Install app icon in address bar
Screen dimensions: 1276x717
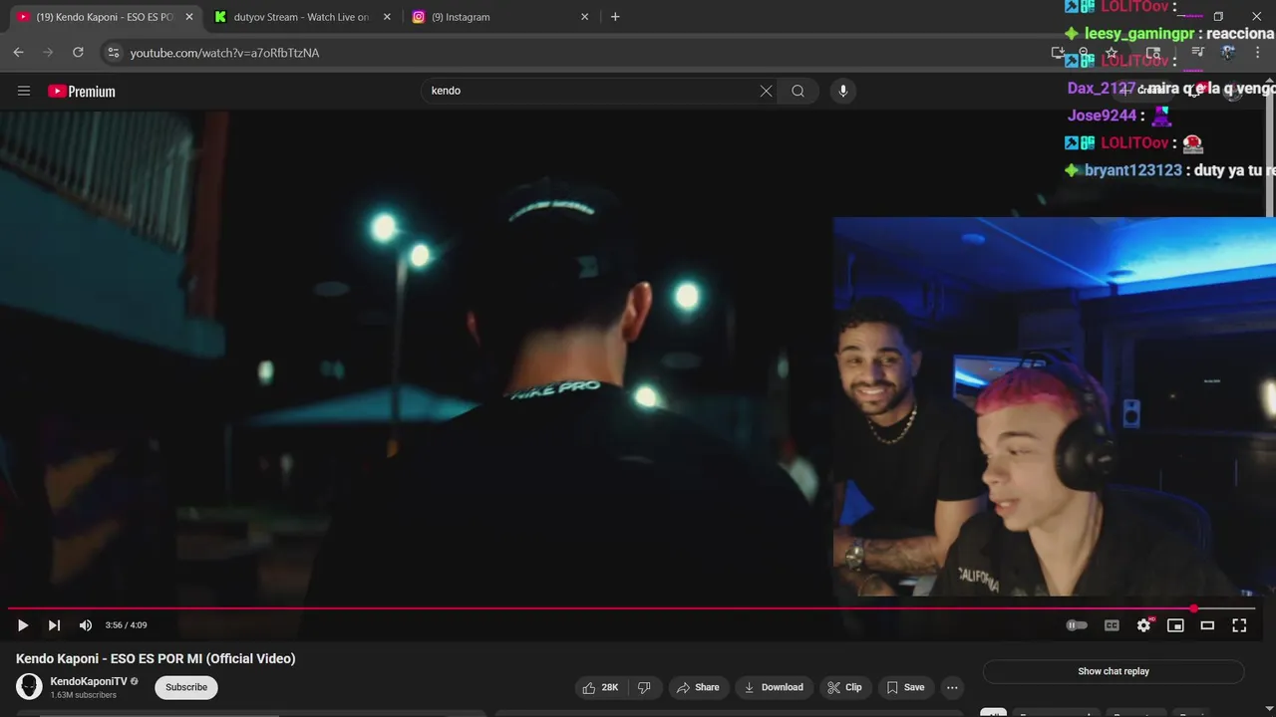coord(1059,53)
